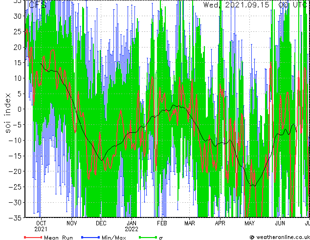
Task: Click the blue 'Min/Max' legend line
Action: [x=90, y=237]
